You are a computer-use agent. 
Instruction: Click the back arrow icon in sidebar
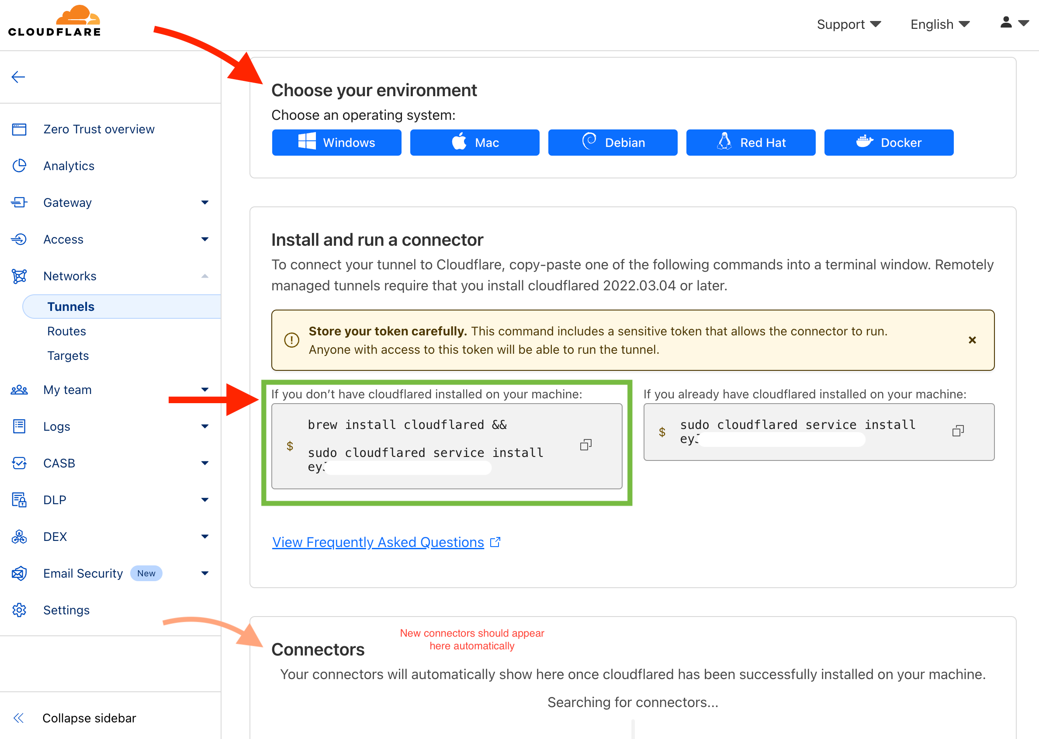tap(18, 77)
